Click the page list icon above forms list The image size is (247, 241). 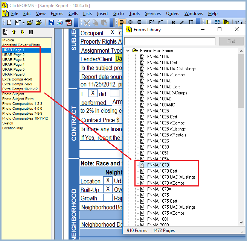(x=5, y=32)
